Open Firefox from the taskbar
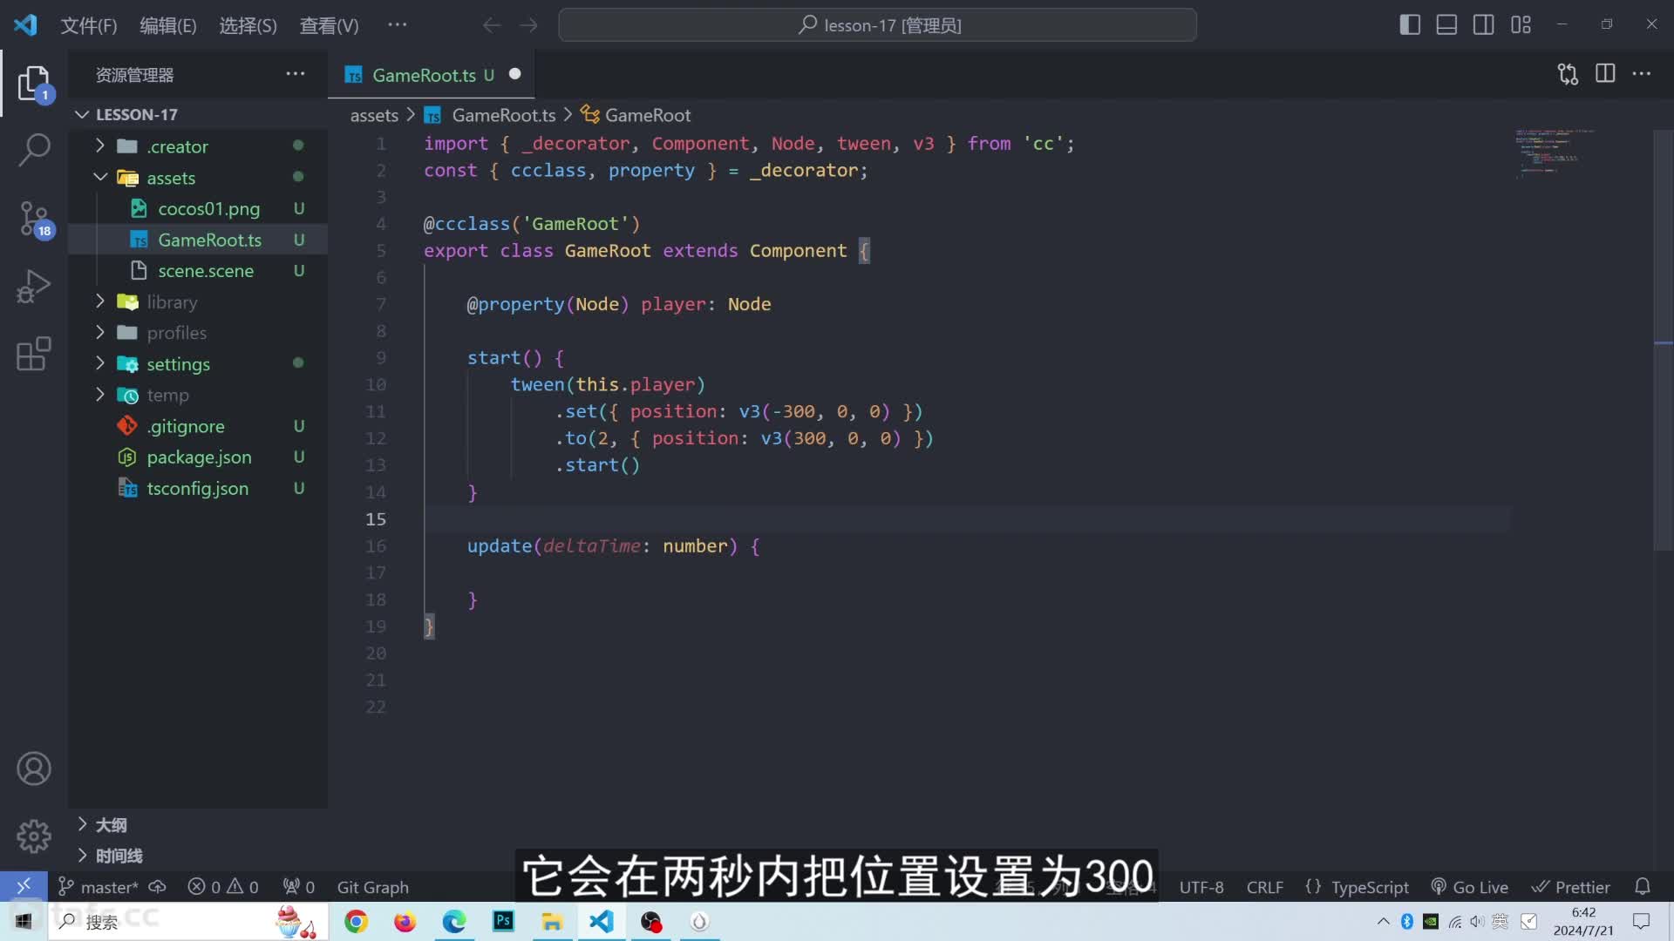 (x=405, y=921)
